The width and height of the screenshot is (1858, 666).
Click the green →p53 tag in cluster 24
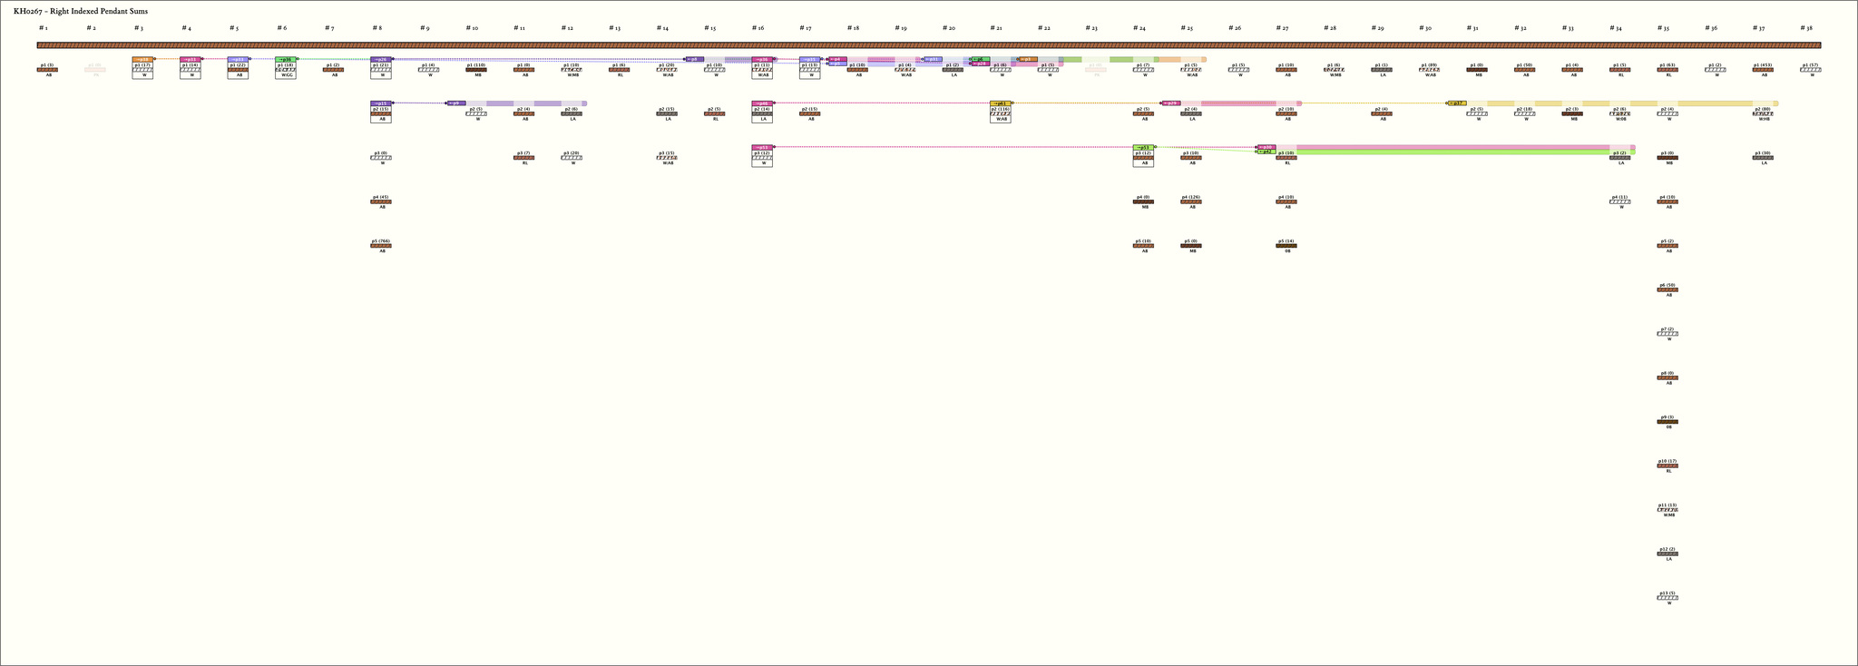1143,147
